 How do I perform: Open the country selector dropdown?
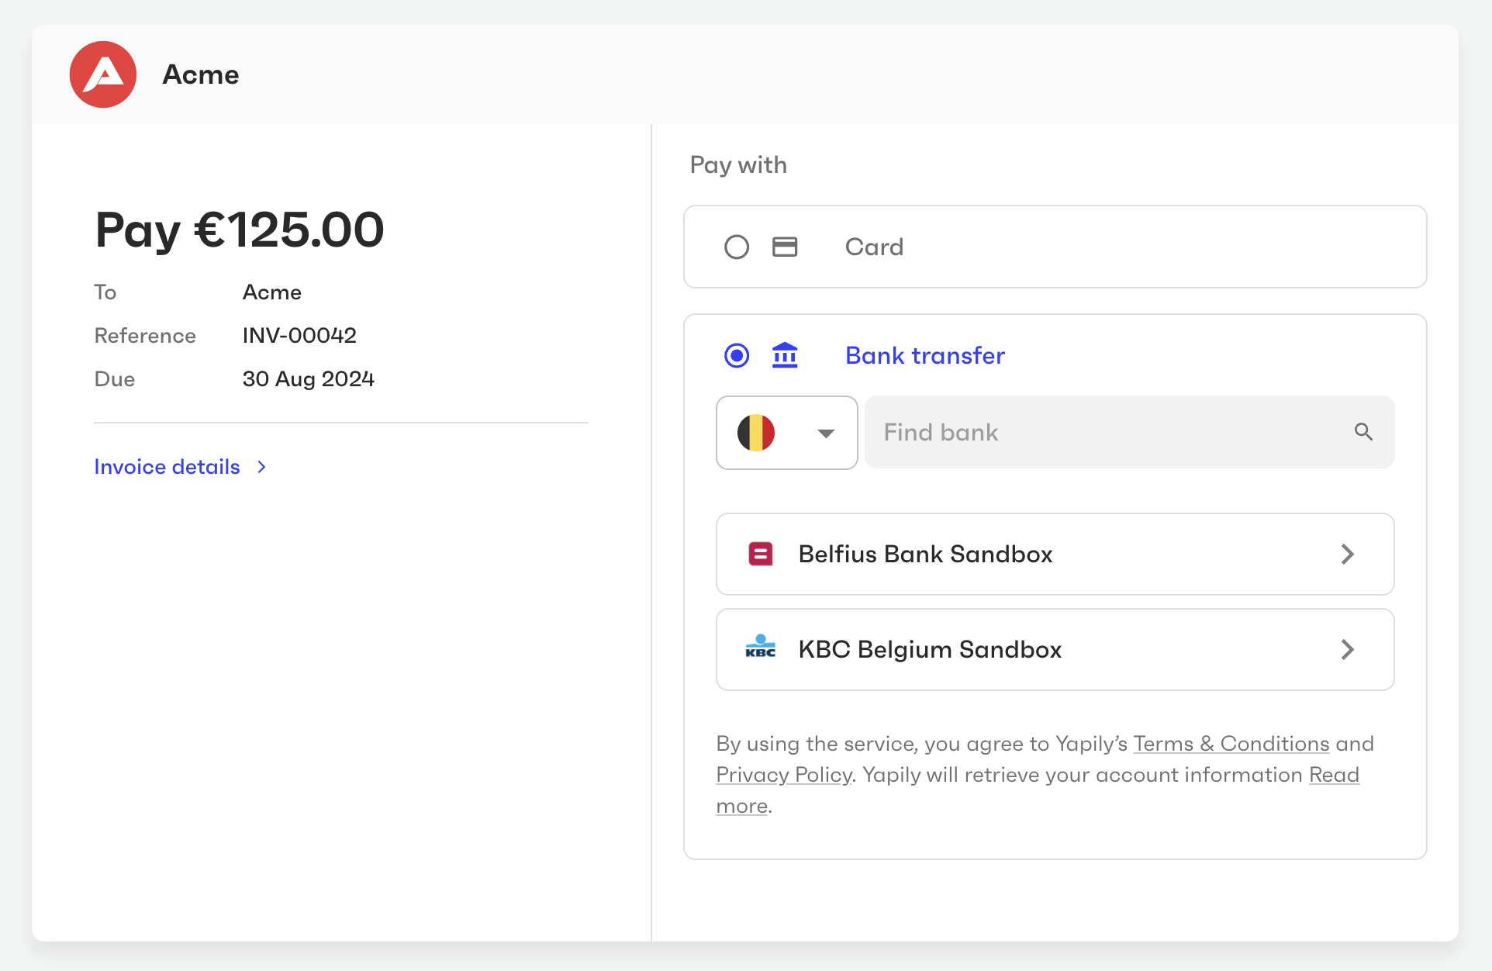[x=825, y=433]
